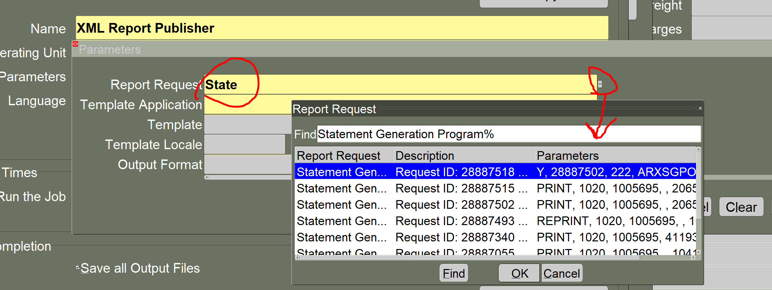Click parameters cell PRINT, 1020, 1005695, 41193
Screen dimensions: 772x290
[616, 237]
